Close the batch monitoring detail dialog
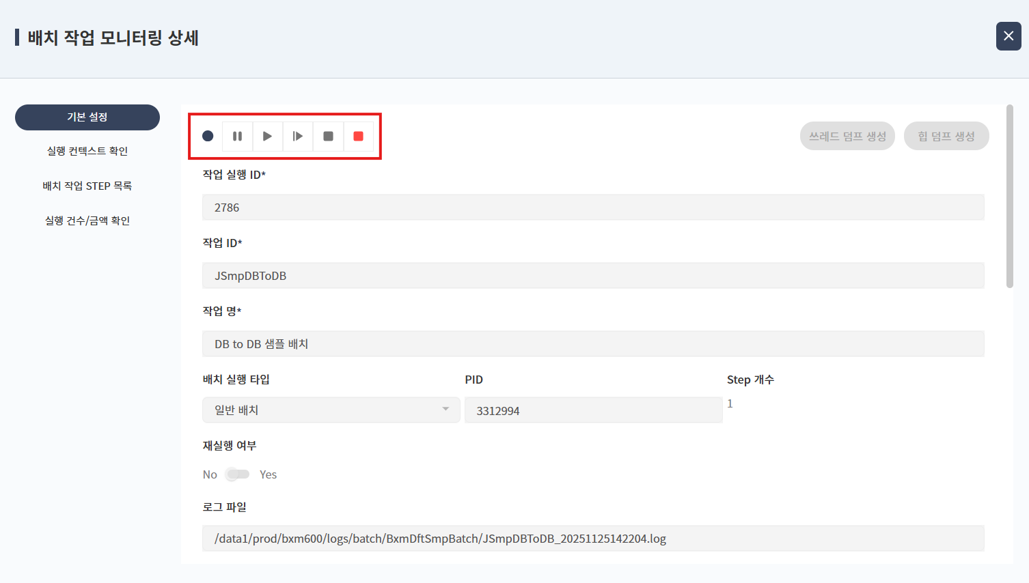Image resolution: width=1029 pixels, height=583 pixels. click(x=1008, y=36)
